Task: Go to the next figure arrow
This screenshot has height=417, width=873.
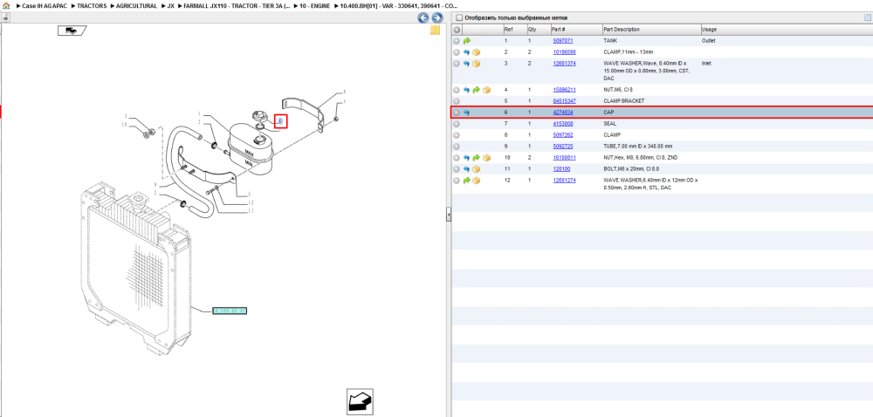Action: click(437, 17)
